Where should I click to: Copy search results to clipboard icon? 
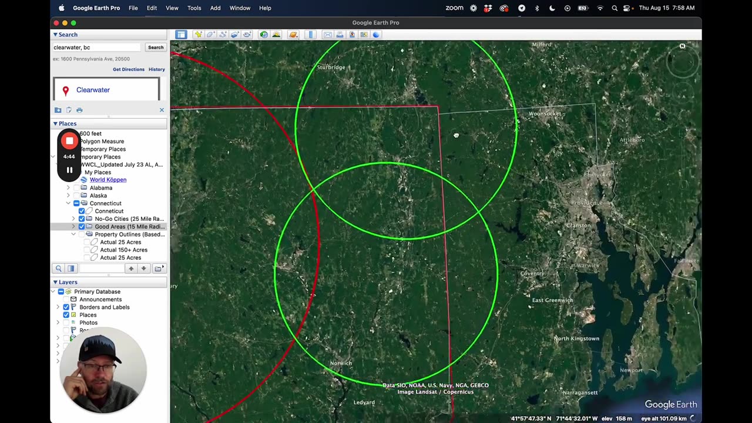[x=69, y=110]
